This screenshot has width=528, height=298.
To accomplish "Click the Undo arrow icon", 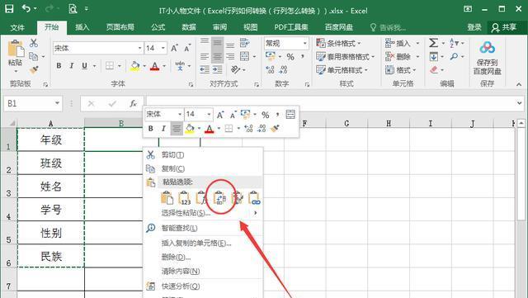I will 26,8.
